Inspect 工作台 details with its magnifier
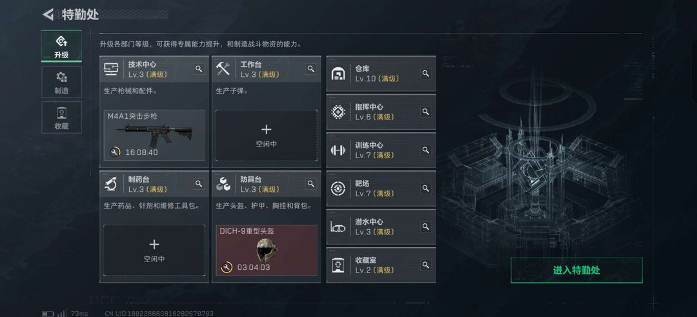The height and width of the screenshot is (317, 697). tap(310, 69)
